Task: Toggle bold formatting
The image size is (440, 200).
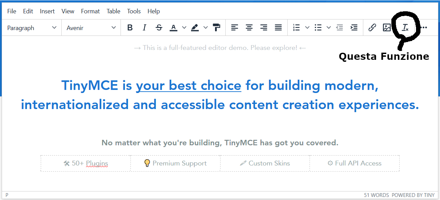Action: [x=130, y=28]
